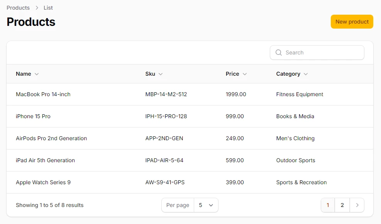Image resolution: width=381 pixels, height=224 pixels.
Task: Sort table by Price column
Action: click(x=236, y=74)
